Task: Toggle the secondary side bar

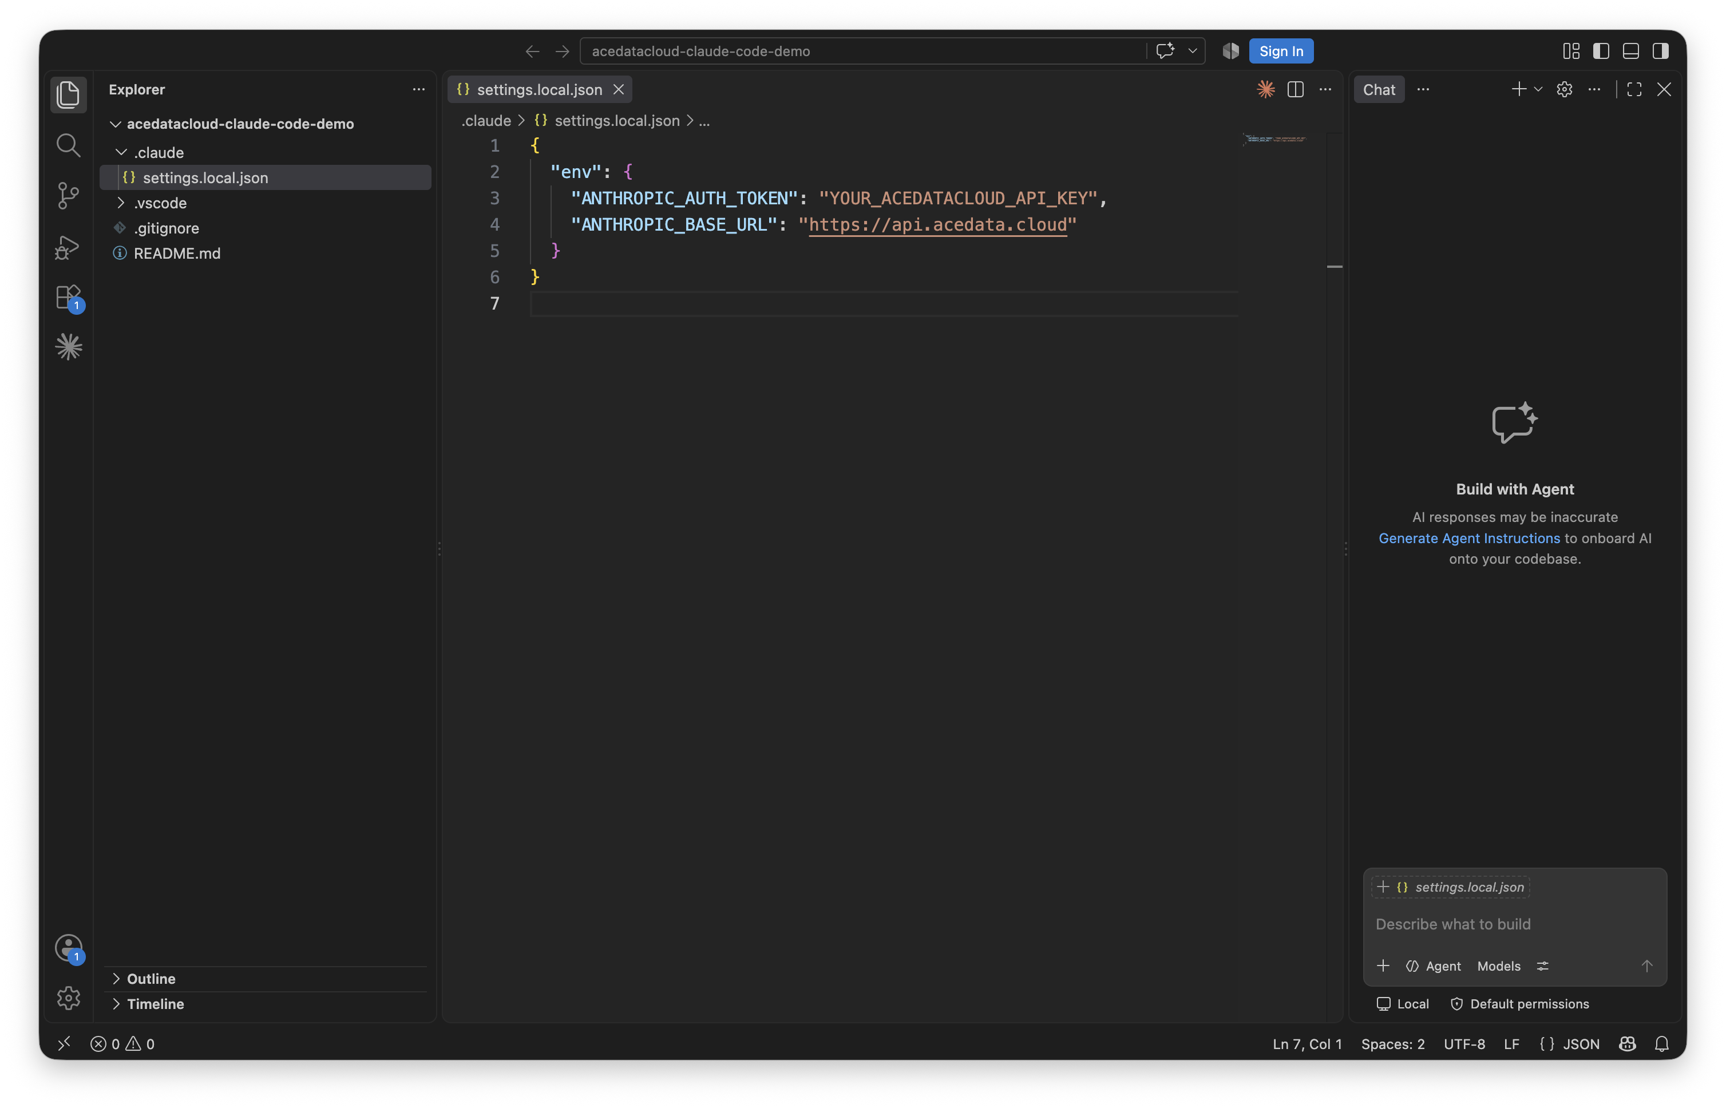Action: (1661, 51)
